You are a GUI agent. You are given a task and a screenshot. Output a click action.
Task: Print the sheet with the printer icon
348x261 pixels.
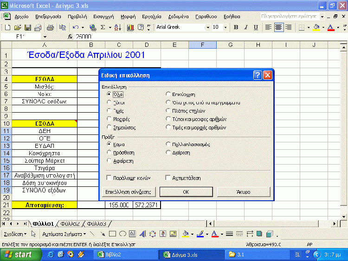[51, 27]
